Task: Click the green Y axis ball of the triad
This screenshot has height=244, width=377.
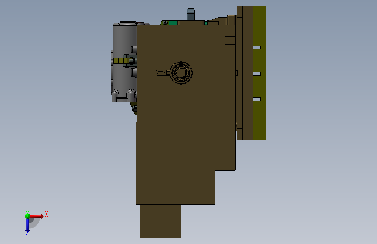Action: 27,216
